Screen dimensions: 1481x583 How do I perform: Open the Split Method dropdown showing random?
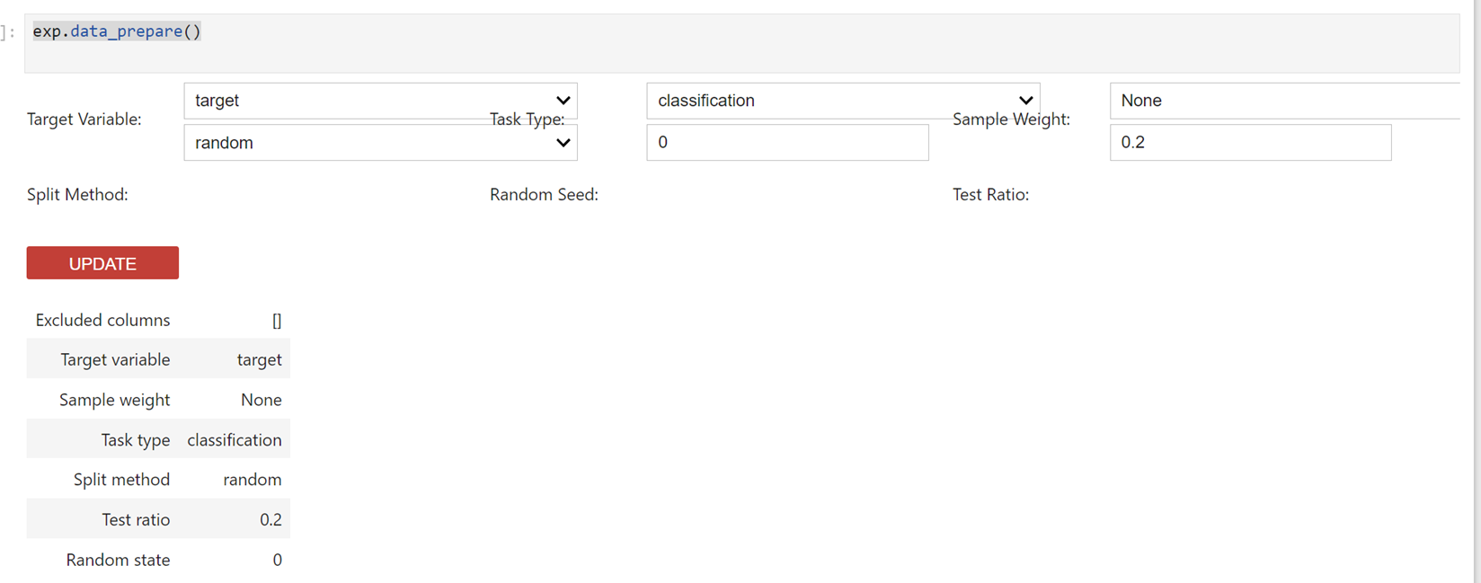click(380, 143)
